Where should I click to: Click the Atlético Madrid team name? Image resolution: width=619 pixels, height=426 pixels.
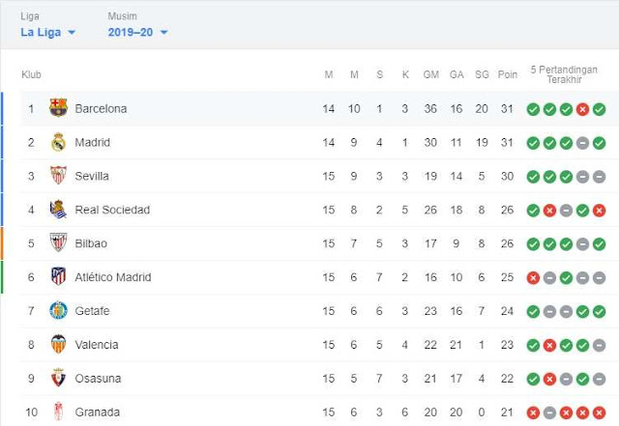113,277
